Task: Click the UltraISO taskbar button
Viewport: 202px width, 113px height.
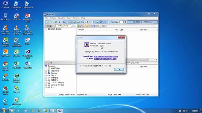Action: tap(60, 111)
